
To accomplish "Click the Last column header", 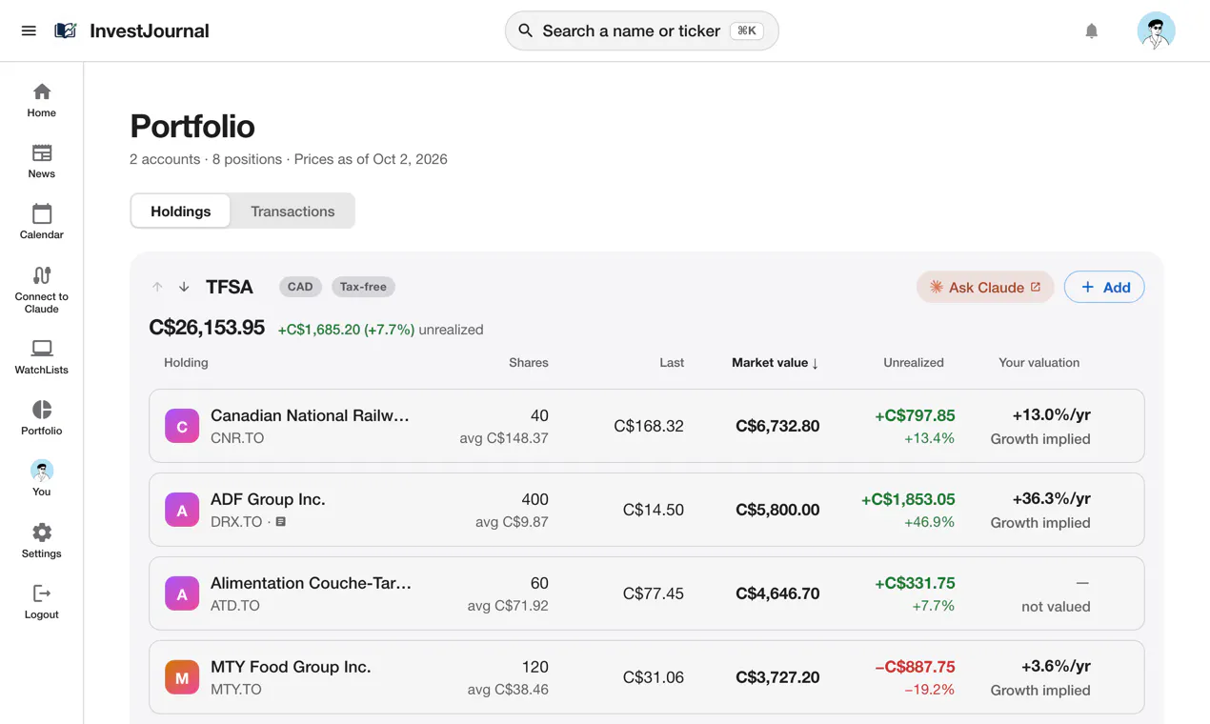I will (672, 363).
